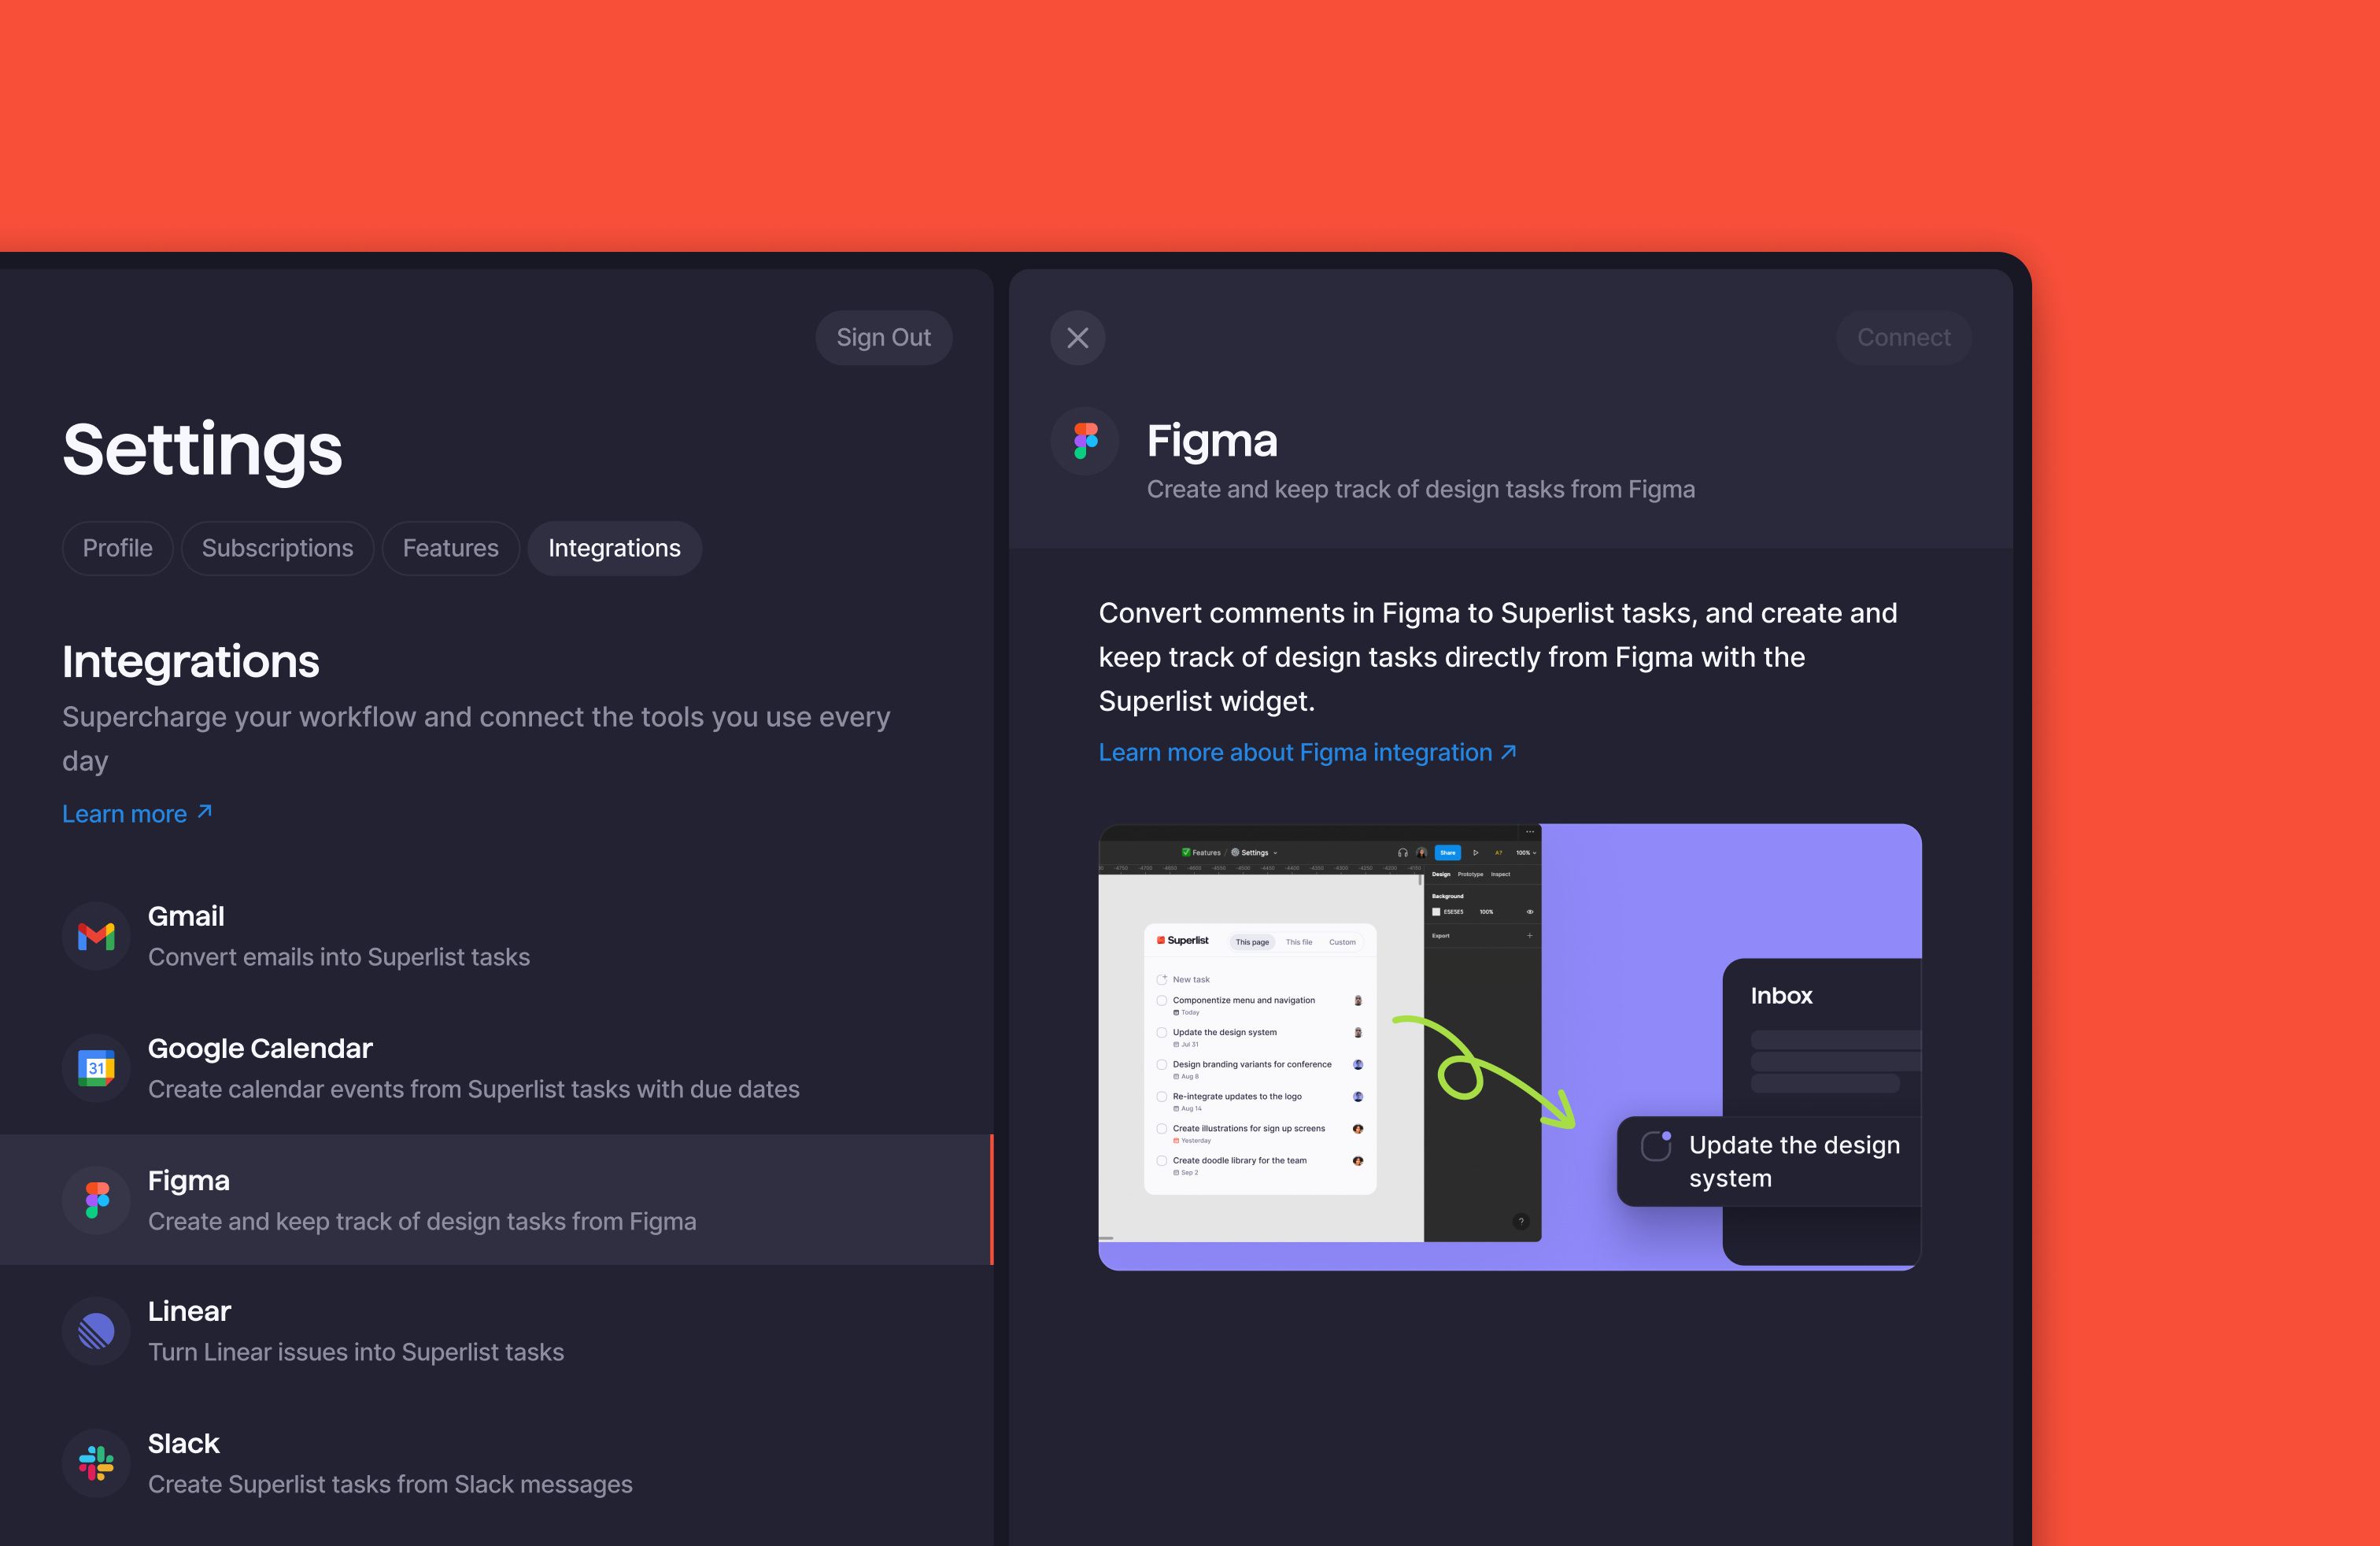Click the Sign Out button
The height and width of the screenshot is (1546, 2380).
pos(883,337)
